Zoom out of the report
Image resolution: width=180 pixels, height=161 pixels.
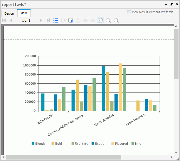[116, 20]
